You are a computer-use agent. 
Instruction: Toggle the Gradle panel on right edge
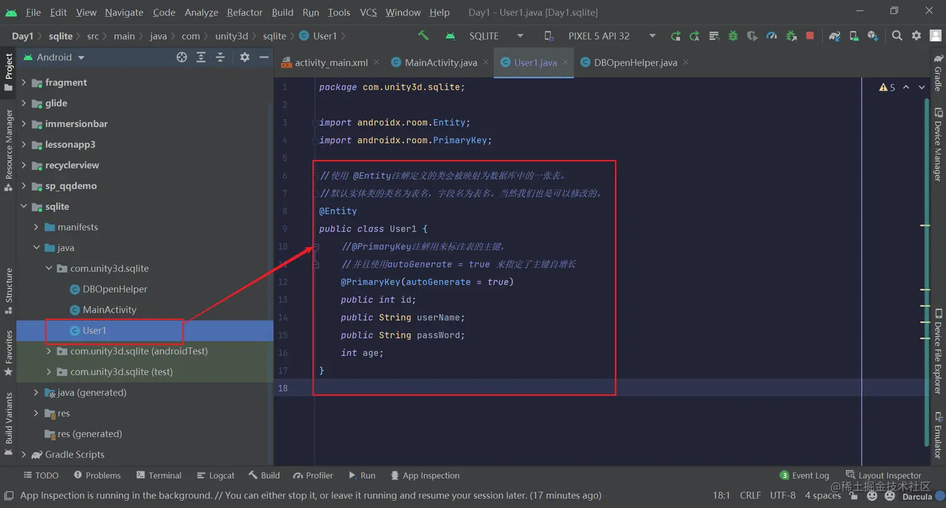[938, 72]
